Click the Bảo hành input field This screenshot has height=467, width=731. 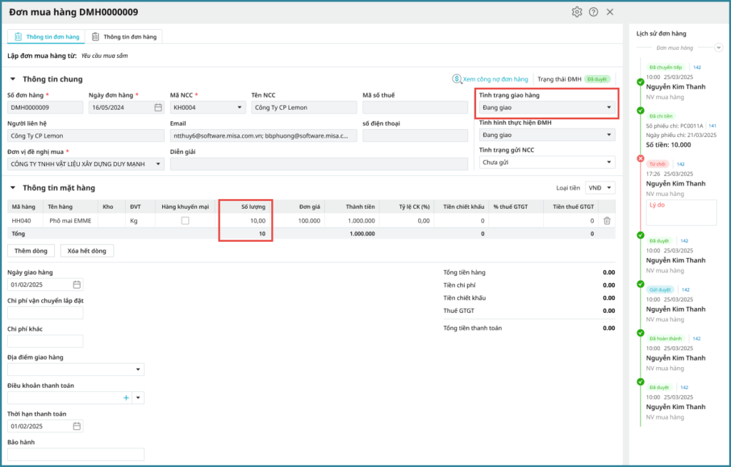pos(76,454)
